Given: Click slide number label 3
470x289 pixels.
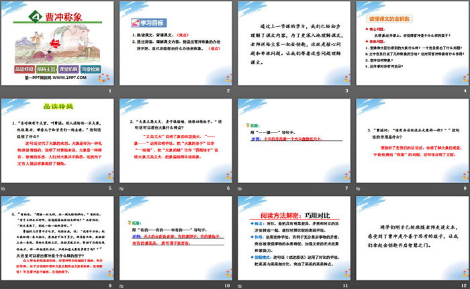Looking at the screenshot, I should [x=346, y=91].
